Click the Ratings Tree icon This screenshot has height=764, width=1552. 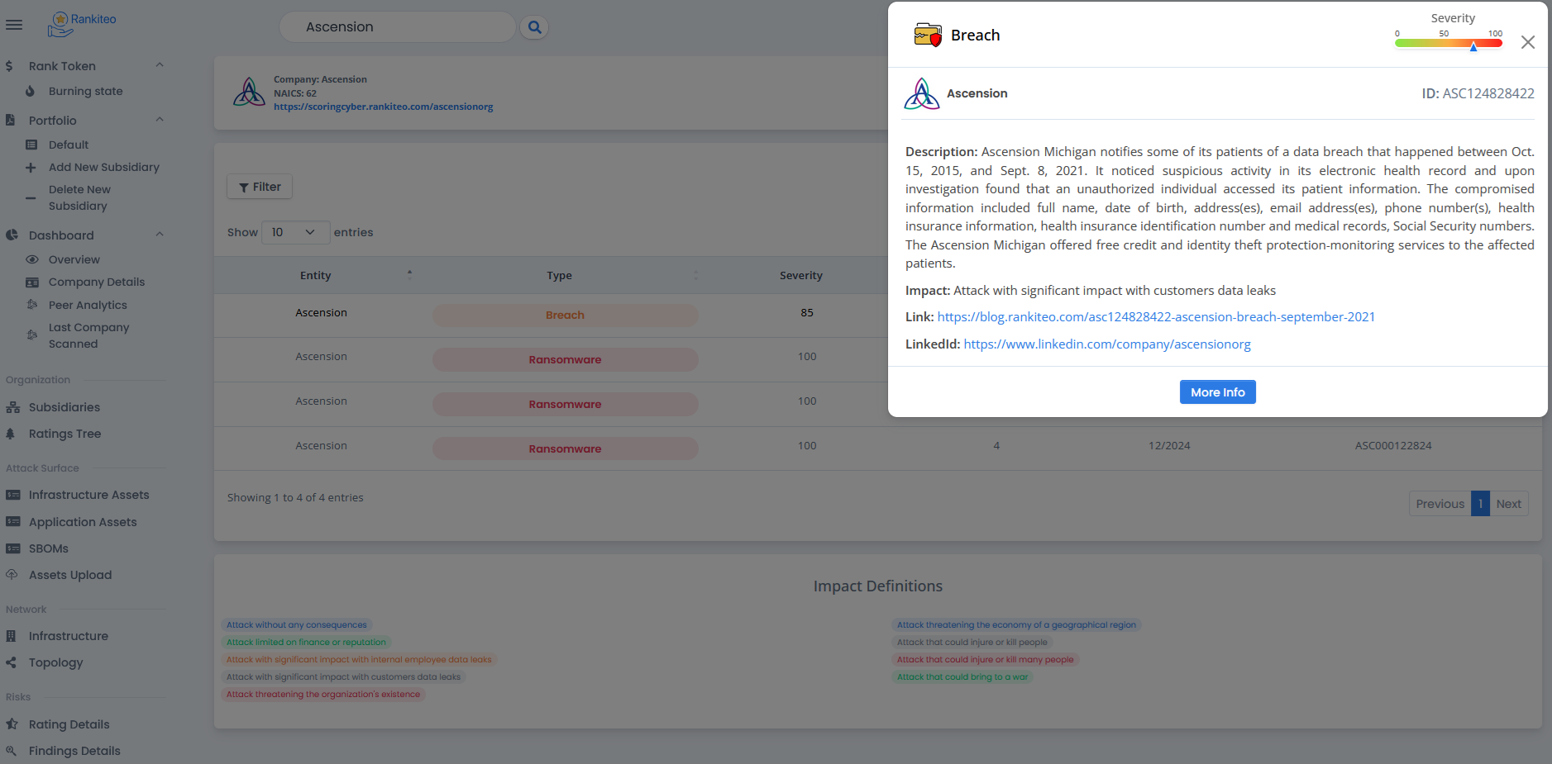coord(11,434)
